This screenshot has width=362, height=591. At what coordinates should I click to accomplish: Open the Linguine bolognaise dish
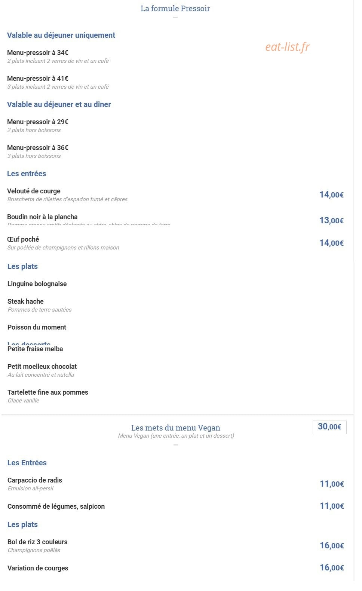(x=37, y=284)
